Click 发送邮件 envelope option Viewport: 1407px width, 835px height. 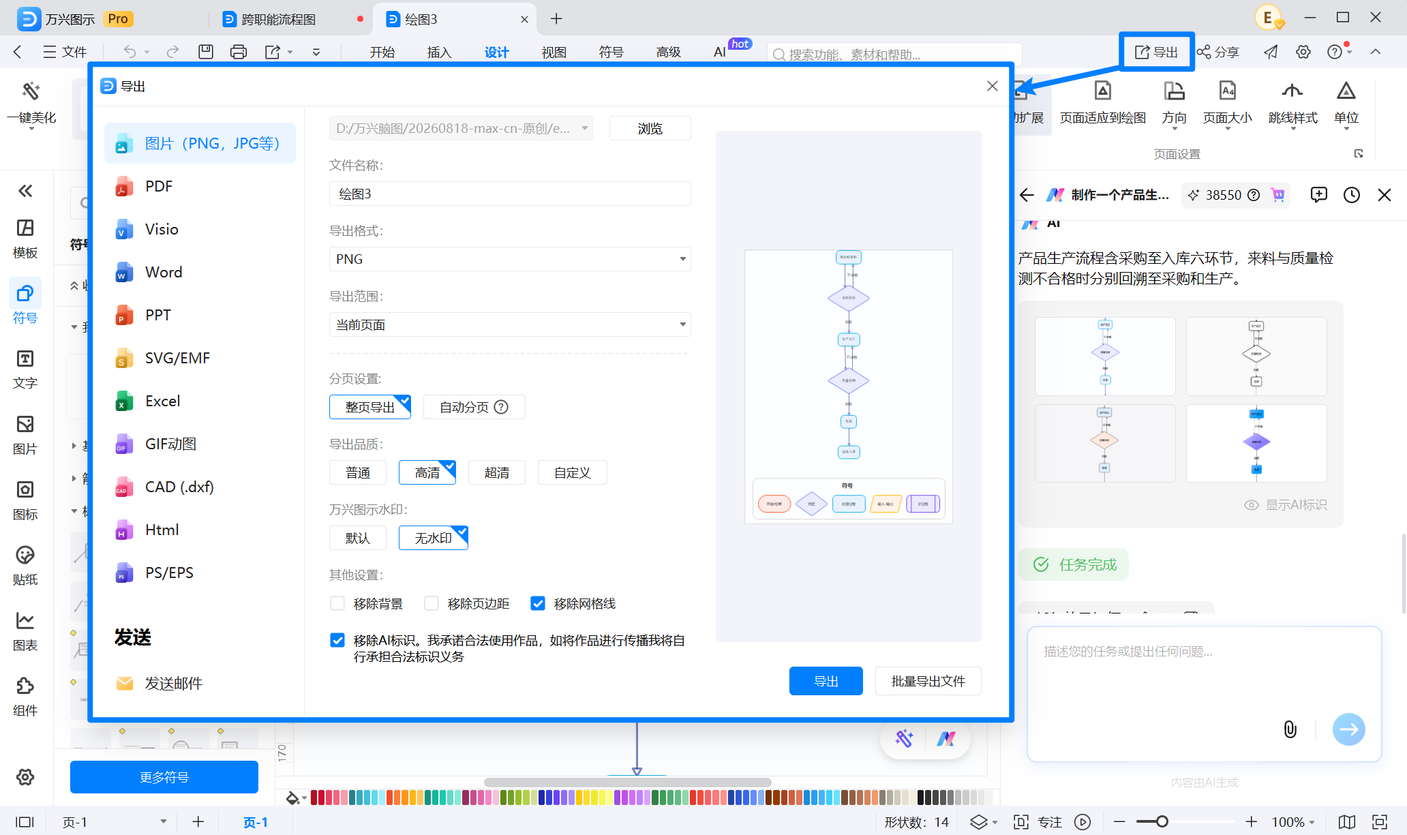point(160,683)
